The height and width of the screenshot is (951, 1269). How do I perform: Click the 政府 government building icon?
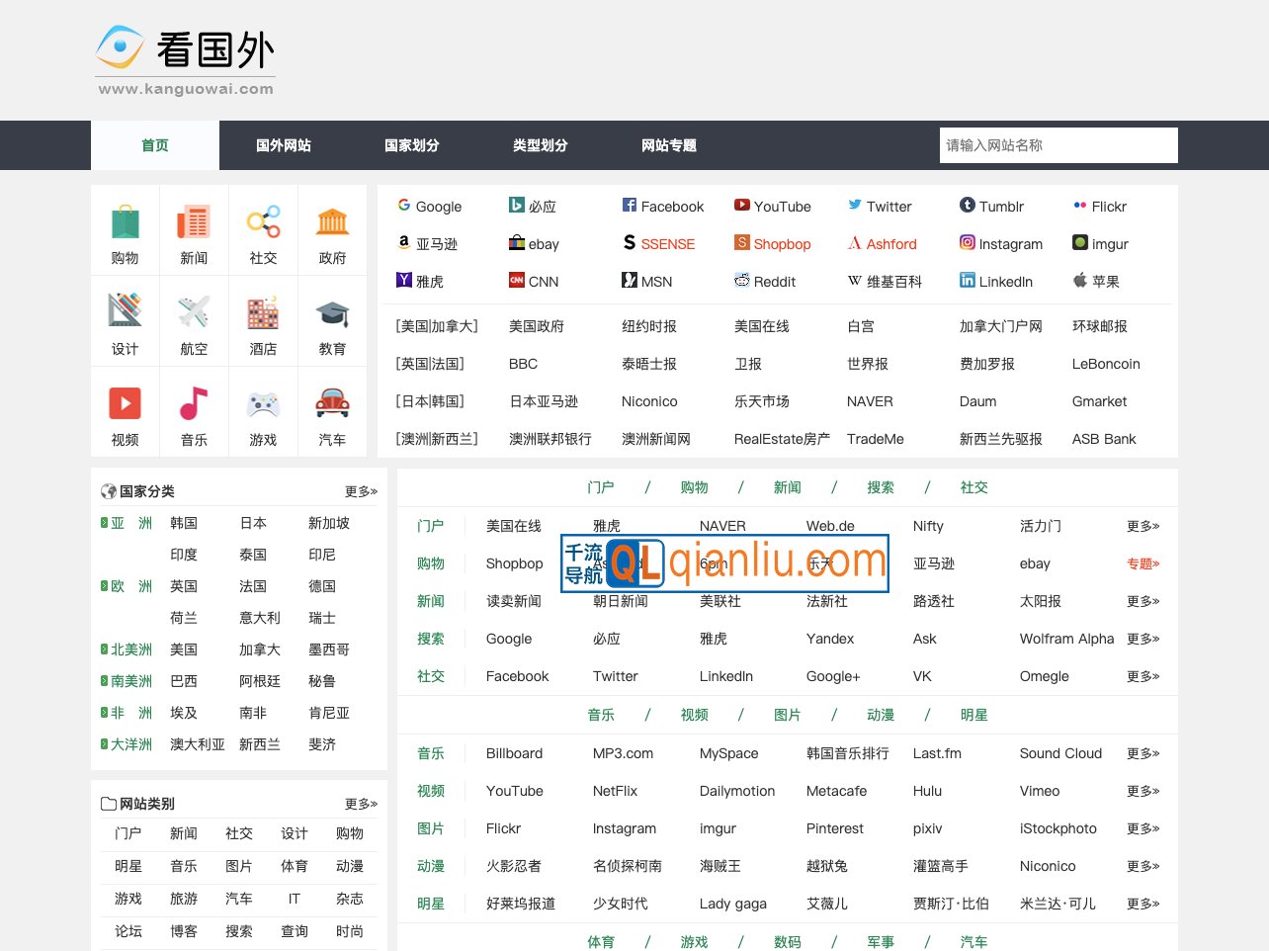[x=332, y=221]
